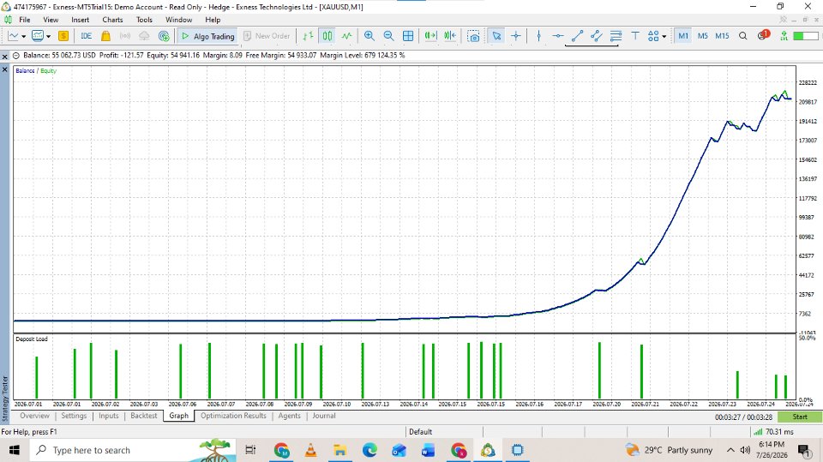823x462 pixels.
Task: Expand the chart type dropdown arrow
Action: (x=24, y=36)
